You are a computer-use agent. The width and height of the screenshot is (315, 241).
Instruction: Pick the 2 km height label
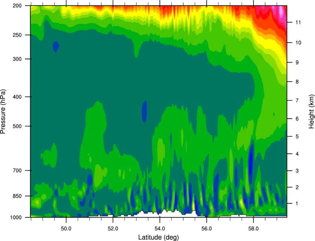point(297,187)
